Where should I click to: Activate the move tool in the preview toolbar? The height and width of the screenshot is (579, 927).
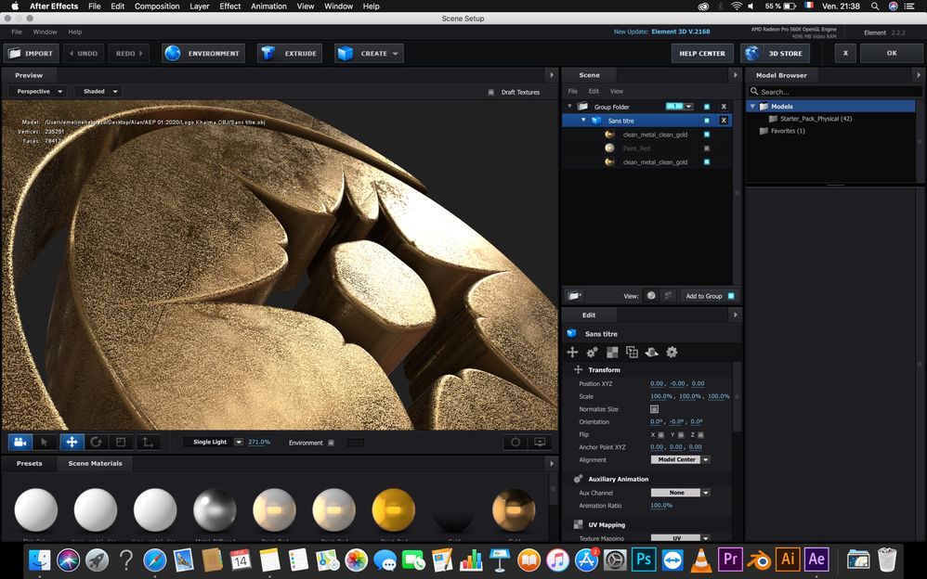(72, 442)
